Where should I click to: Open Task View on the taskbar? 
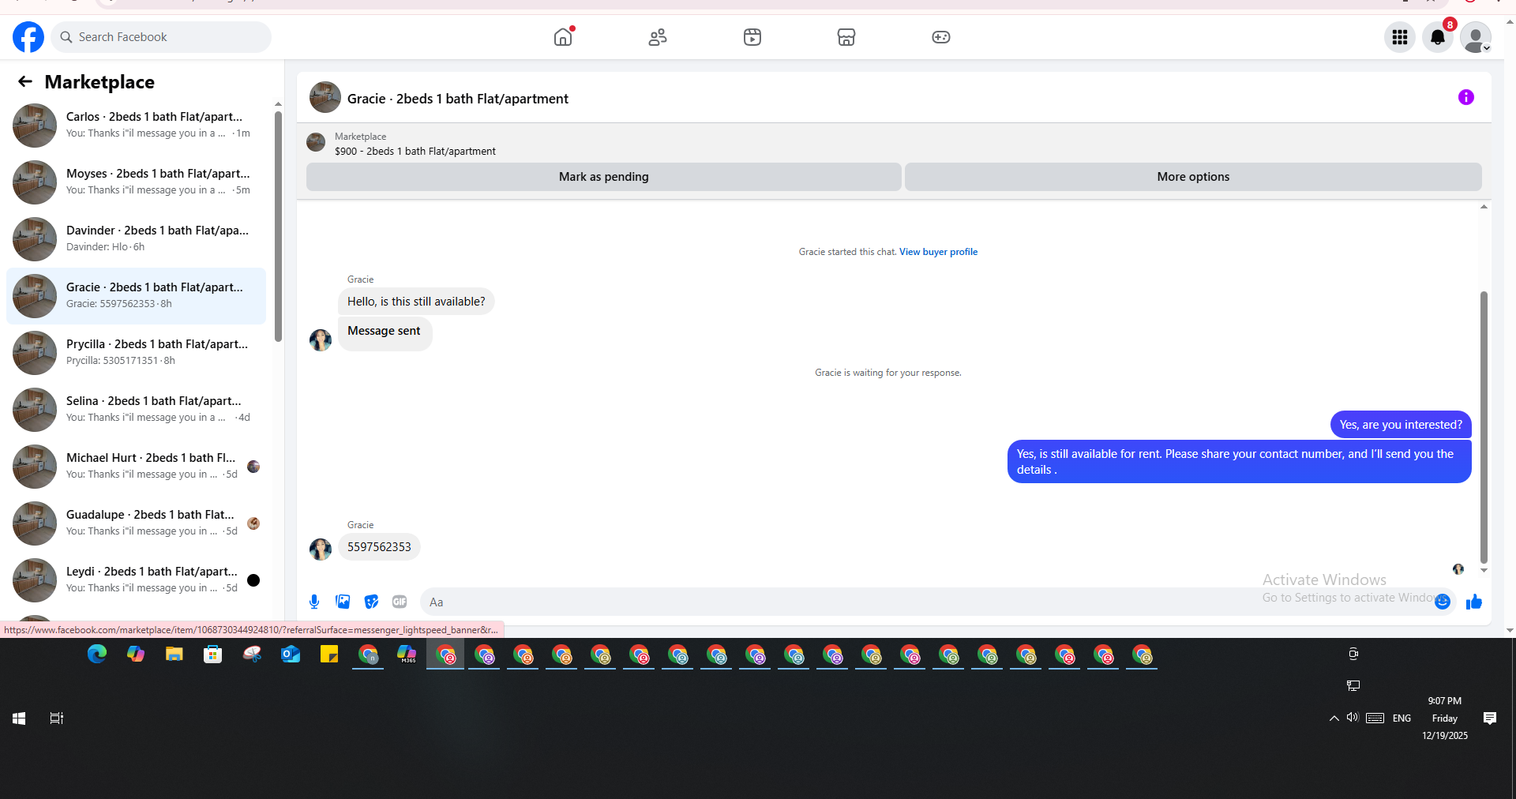click(x=57, y=718)
